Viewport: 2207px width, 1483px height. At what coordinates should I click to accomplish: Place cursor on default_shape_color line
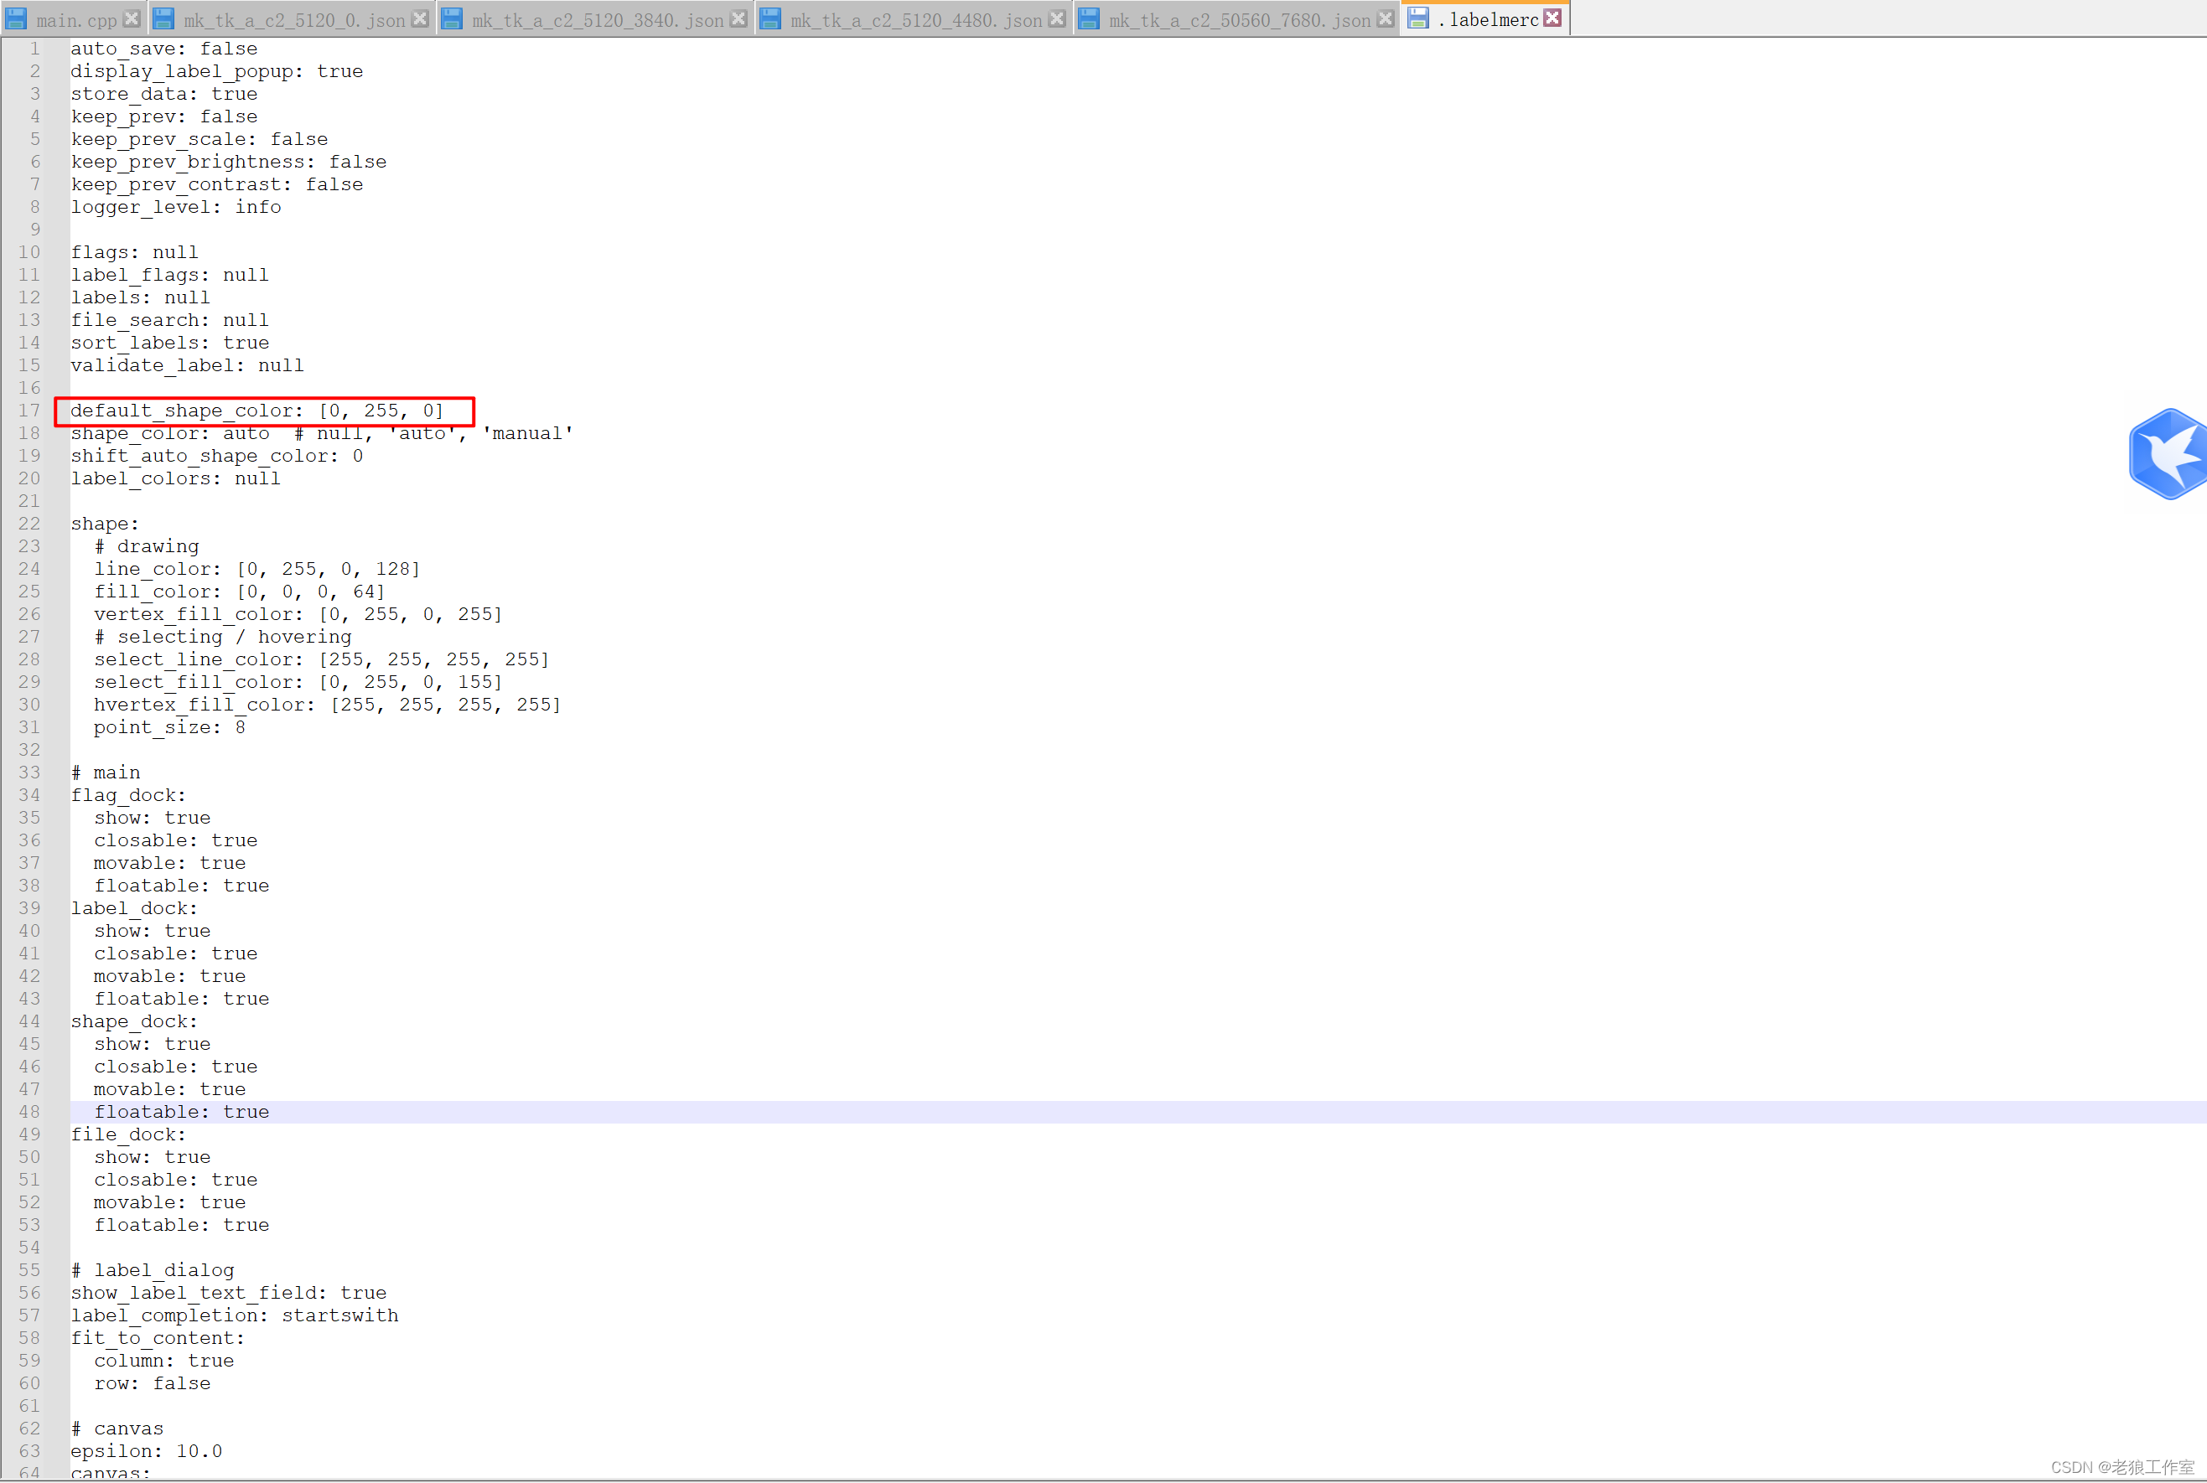click(256, 411)
